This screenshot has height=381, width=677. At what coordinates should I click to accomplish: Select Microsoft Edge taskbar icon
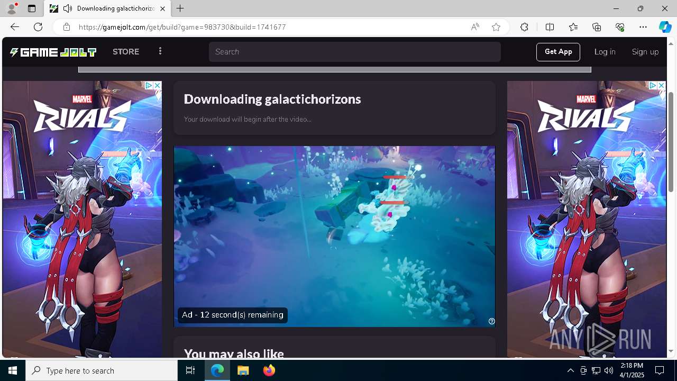click(x=217, y=370)
